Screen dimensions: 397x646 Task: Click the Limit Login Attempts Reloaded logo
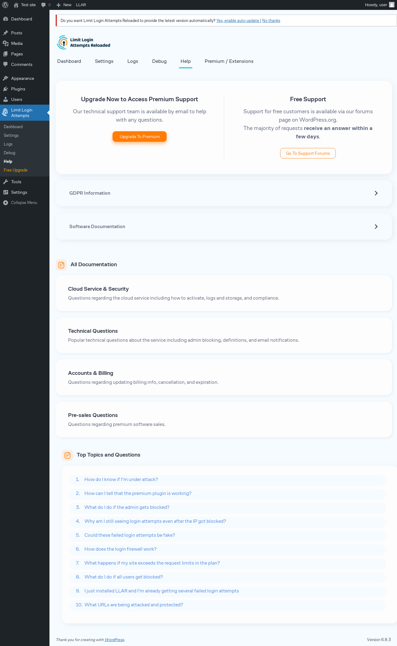(83, 42)
